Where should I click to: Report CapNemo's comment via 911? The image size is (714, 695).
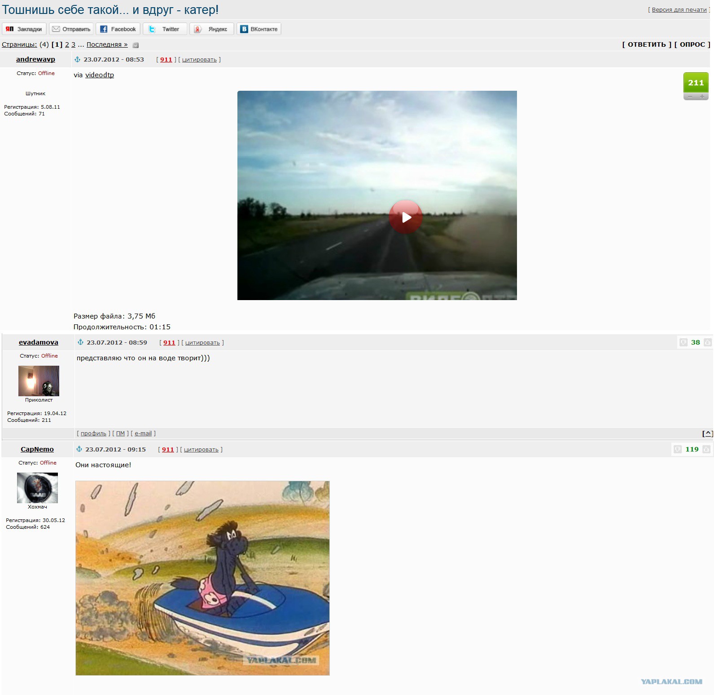tap(168, 450)
